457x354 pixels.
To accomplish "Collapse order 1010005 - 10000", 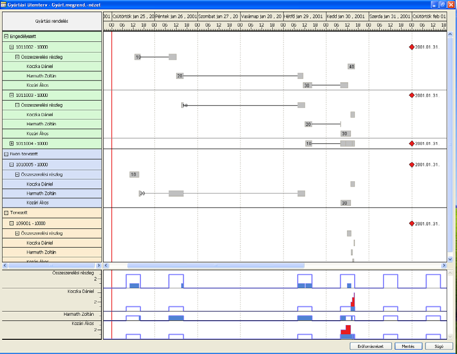I will pyautogui.click(x=11, y=164).
